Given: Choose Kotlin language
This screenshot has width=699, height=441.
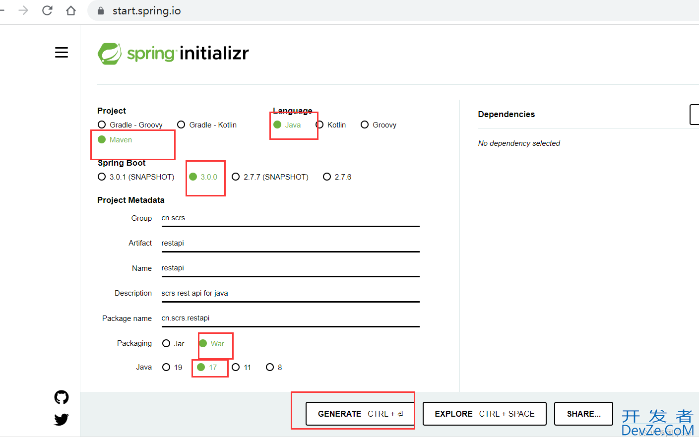Looking at the screenshot, I should (x=331, y=125).
